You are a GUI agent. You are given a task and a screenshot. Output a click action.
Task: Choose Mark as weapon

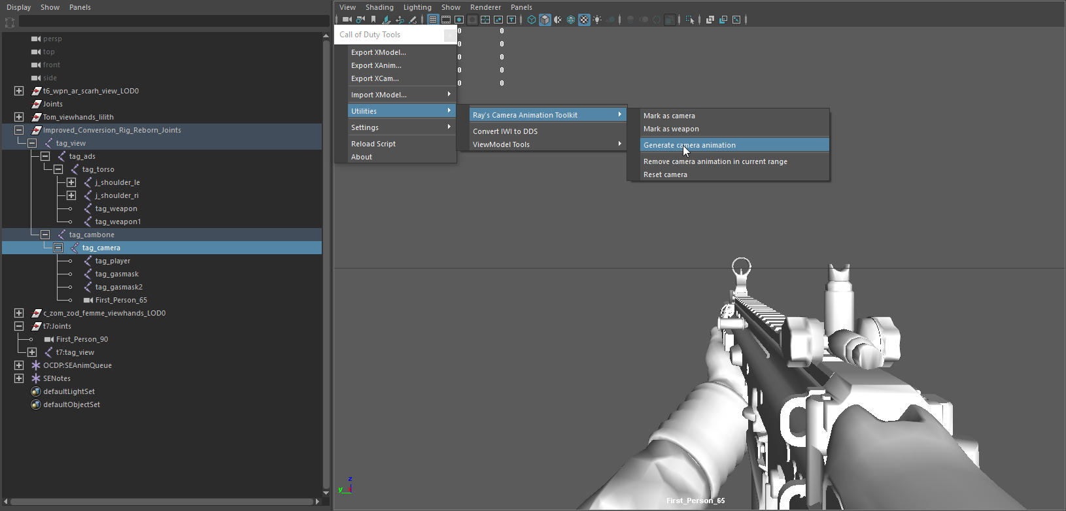click(734, 129)
